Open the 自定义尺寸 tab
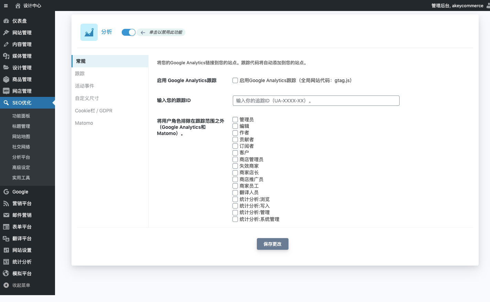490x302 pixels. (x=110, y=98)
